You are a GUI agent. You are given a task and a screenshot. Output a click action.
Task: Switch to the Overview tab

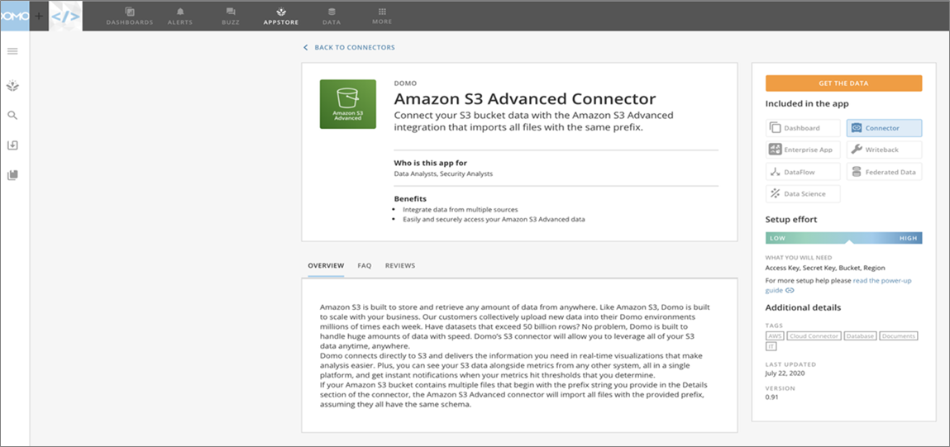coord(326,266)
